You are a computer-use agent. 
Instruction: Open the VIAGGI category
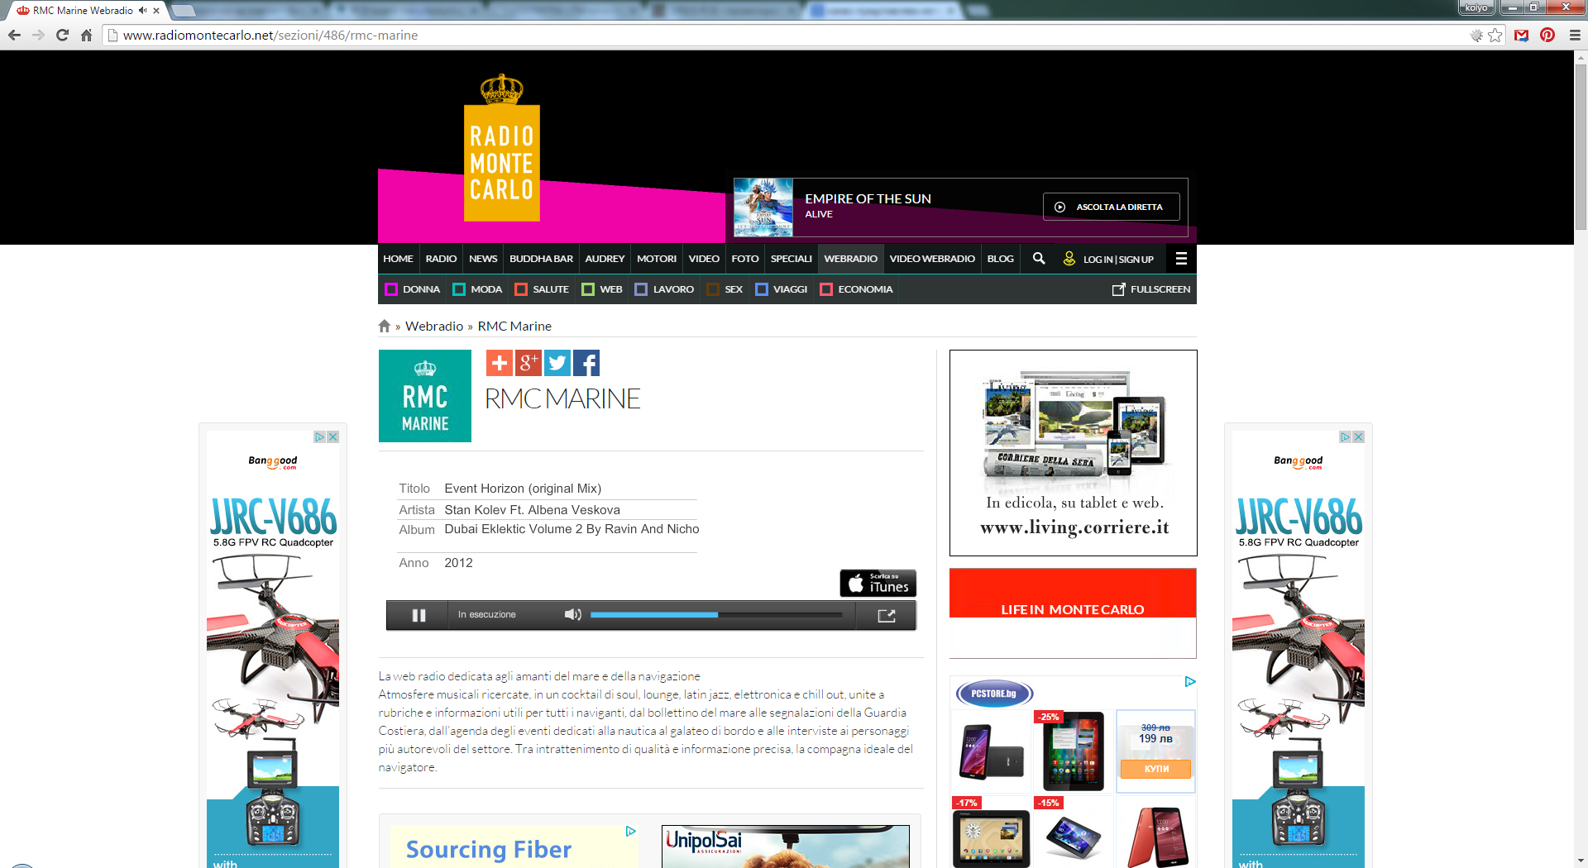pos(782,289)
